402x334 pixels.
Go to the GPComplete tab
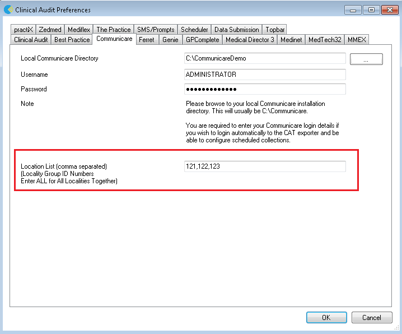tap(202, 40)
